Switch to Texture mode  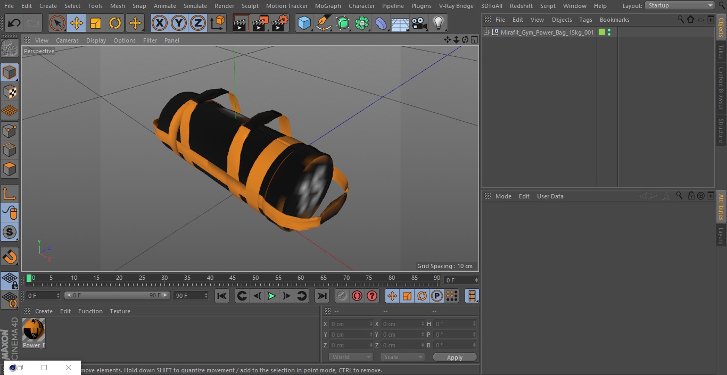coord(10,92)
